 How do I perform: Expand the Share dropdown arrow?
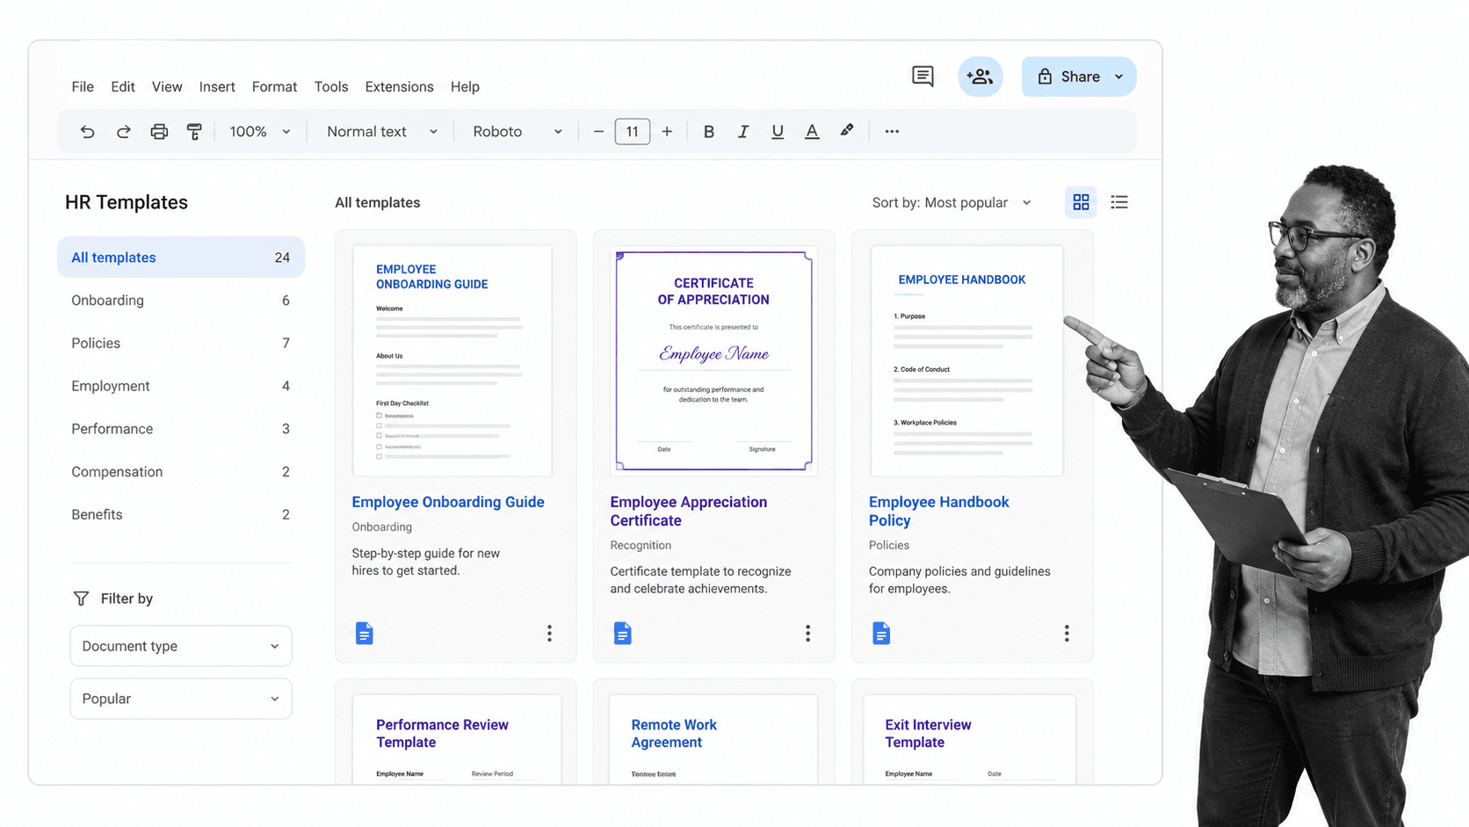click(x=1118, y=76)
